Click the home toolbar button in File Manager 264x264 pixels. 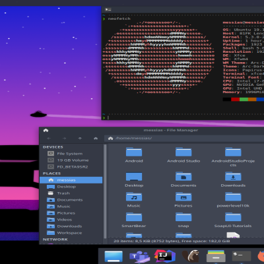point(96,139)
